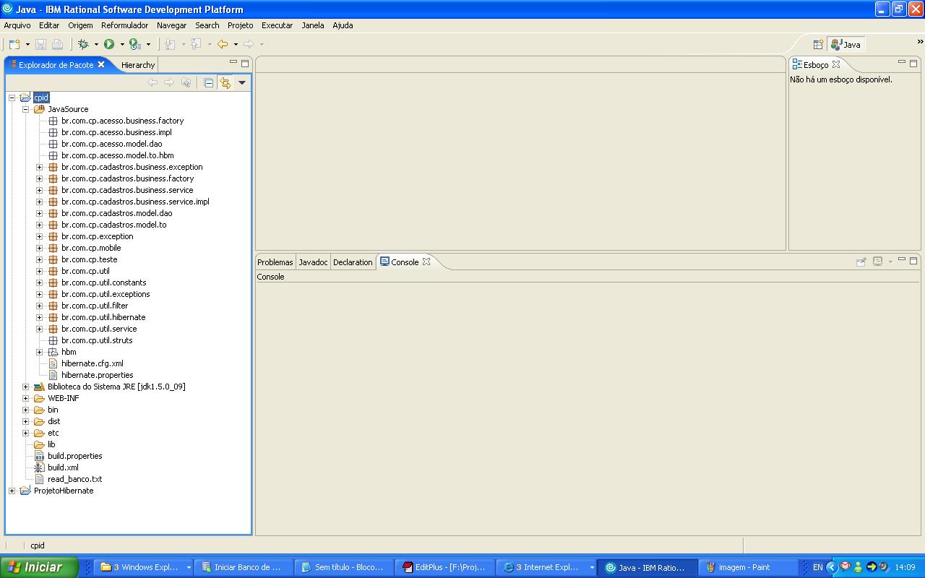Collapse all in Explorador de Pacote
The height and width of the screenshot is (578, 925).
(x=209, y=82)
